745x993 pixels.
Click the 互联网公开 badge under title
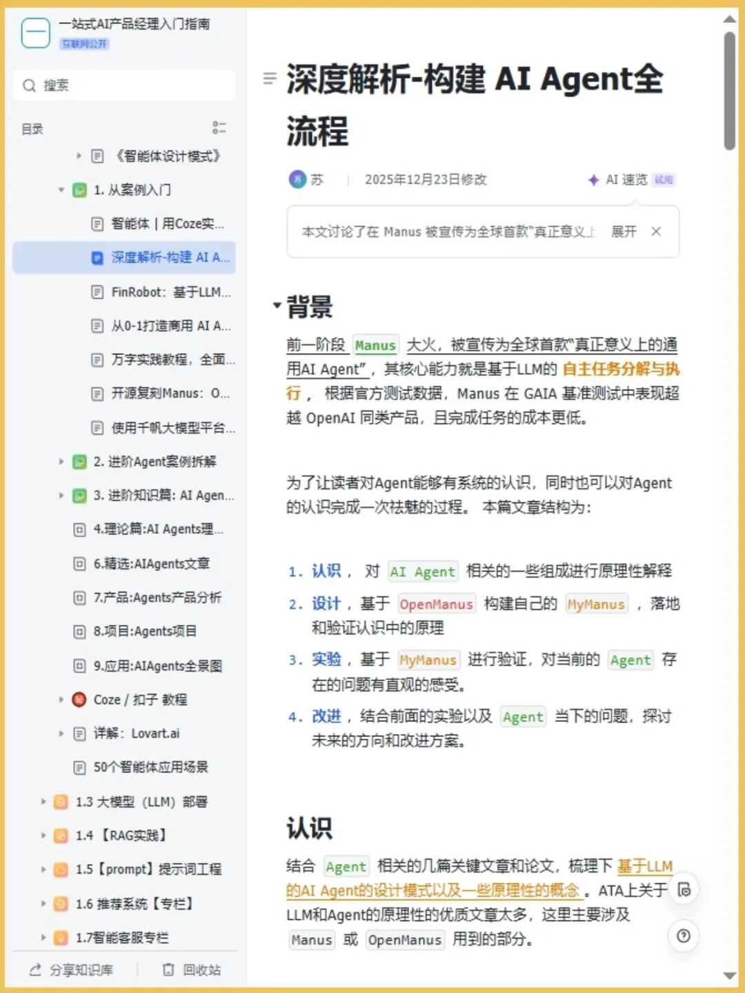[x=85, y=43]
